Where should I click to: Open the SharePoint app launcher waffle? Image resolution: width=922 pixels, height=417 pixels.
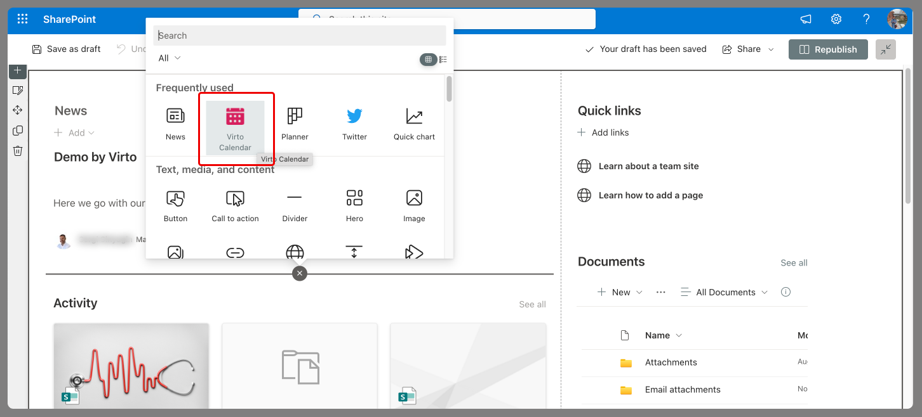pos(23,19)
